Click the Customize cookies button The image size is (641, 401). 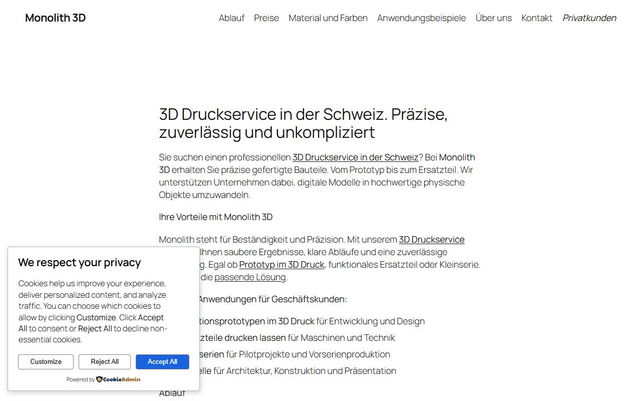click(46, 362)
